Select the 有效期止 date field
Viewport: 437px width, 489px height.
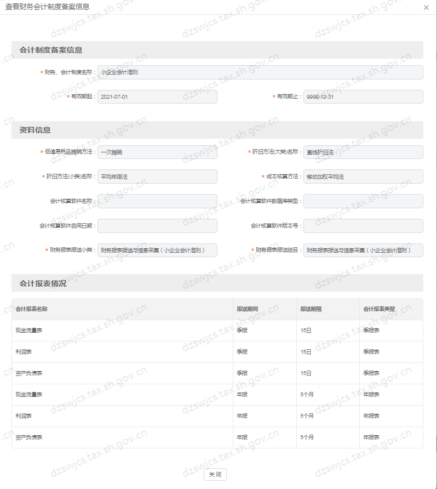tap(363, 97)
